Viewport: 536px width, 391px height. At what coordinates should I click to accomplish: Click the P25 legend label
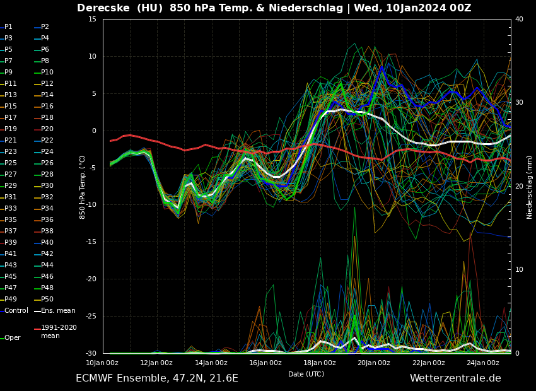(x=11, y=163)
